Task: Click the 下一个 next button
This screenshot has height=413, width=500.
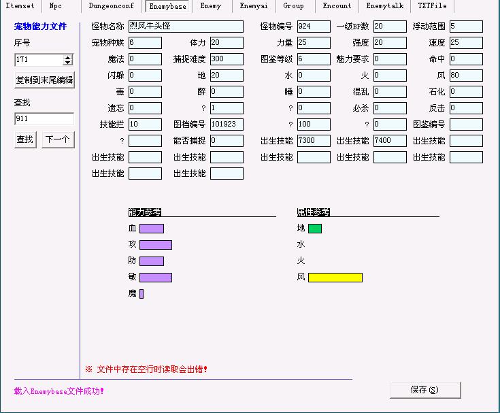Action: pos(57,139)
